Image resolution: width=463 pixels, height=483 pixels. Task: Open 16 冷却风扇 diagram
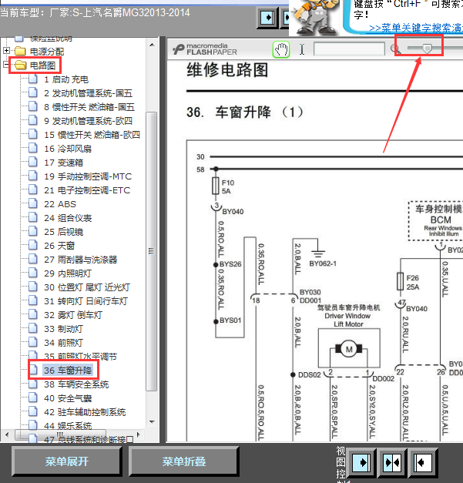click(68, 149)
